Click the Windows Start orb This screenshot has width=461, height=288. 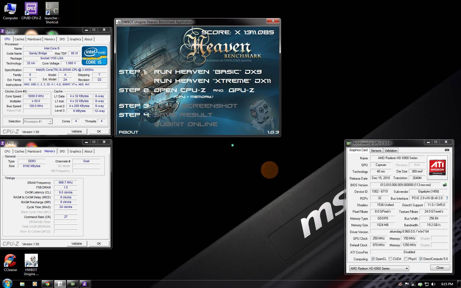(x=7, y=284)
